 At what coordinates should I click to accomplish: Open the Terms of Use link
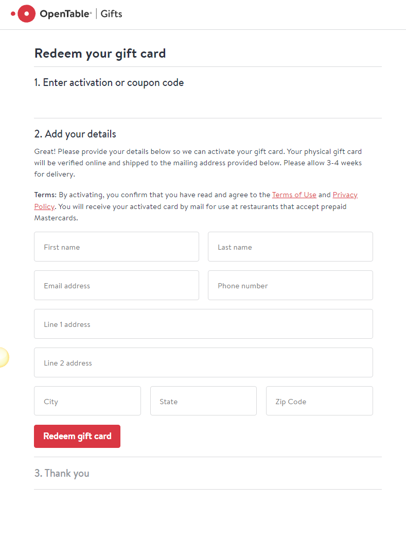pyautogui.click(x=294, y=195)
